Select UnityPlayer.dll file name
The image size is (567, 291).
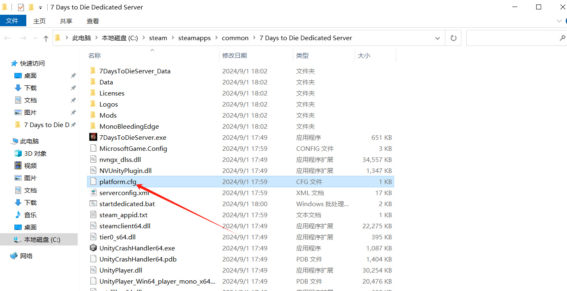click(121, 270)
